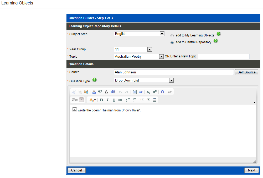Image resolution: width=263 pixels, height=178 pixels.
Task: Insert a GAP into the question
Action: pos(170,92)
